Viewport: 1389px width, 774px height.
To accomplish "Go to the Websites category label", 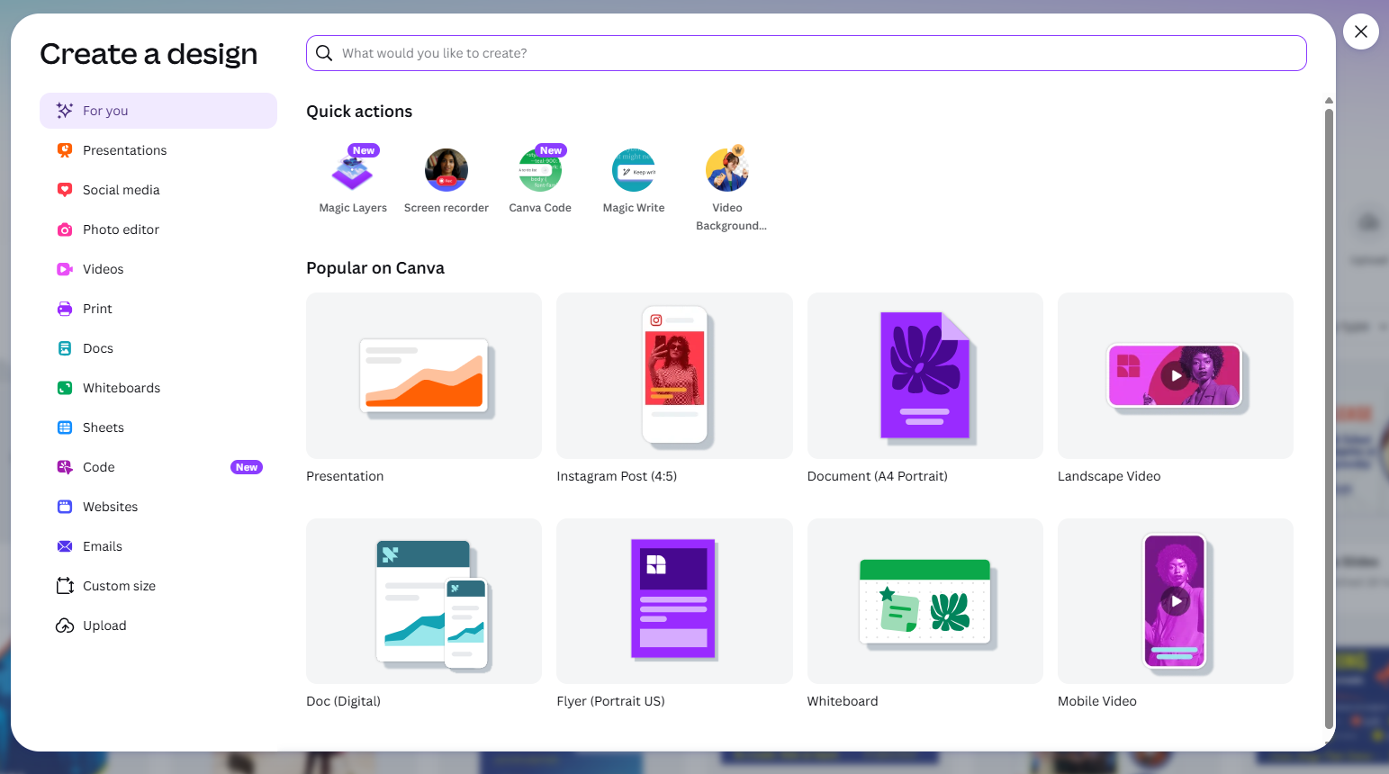I will pyautogui.click(x=111, y=507).
